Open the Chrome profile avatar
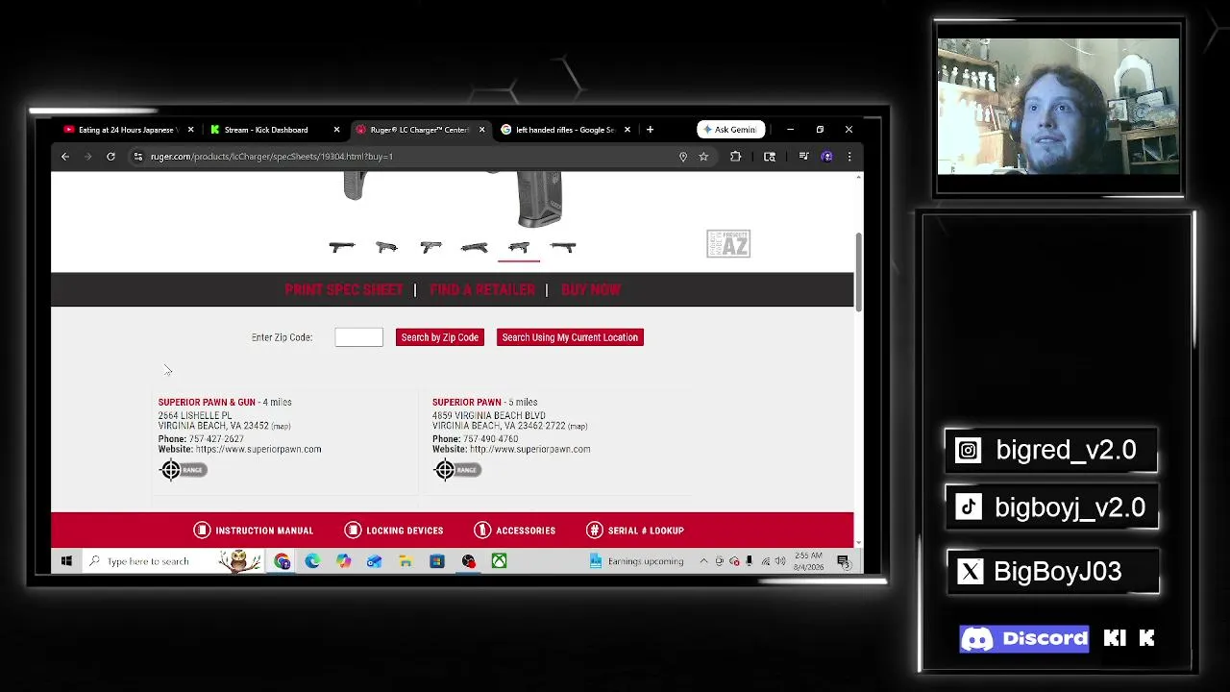Screen dimensions: 1230x692 (826, 157)
